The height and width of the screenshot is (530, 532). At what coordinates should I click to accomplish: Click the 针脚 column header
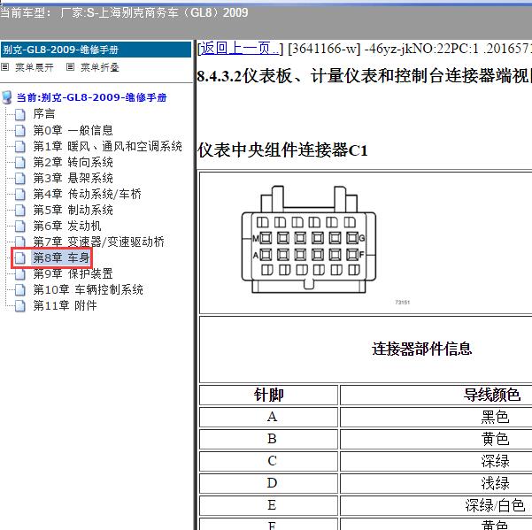click(268, 395)
